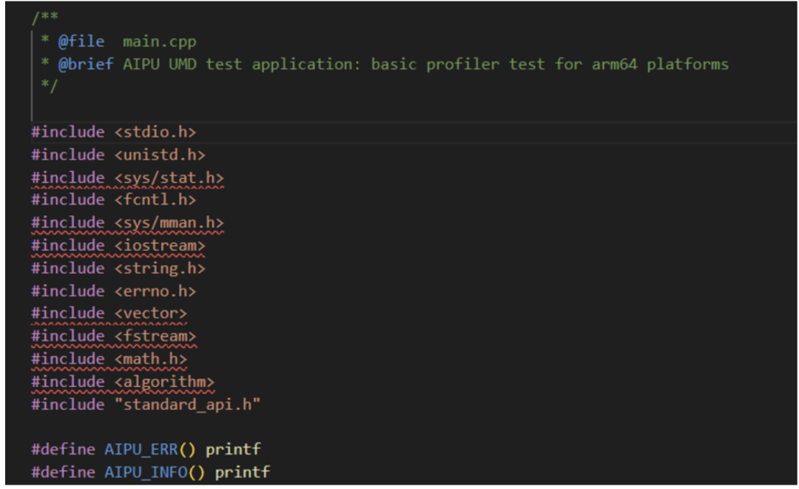799x489 pixels.
Task: Click the <fcntl.h> include line
Action: click(x=113, y=200)
